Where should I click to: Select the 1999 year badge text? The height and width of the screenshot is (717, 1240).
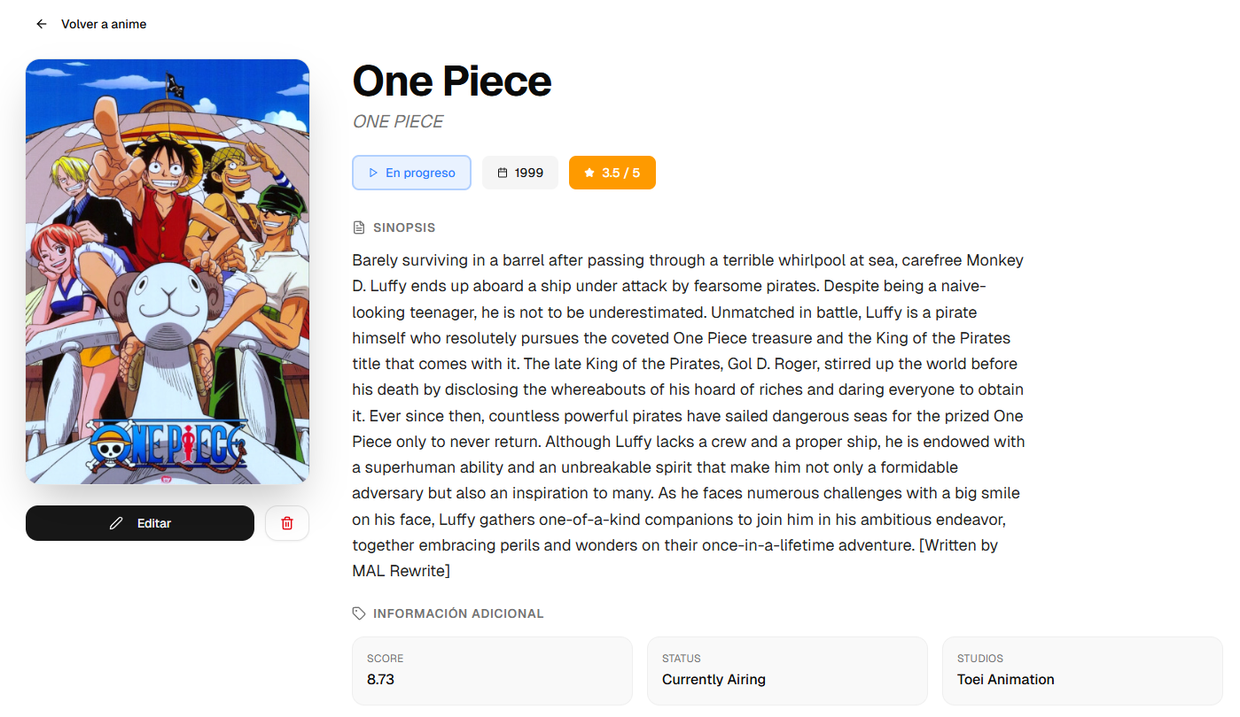pyautogui.click(x=529, y=173)
